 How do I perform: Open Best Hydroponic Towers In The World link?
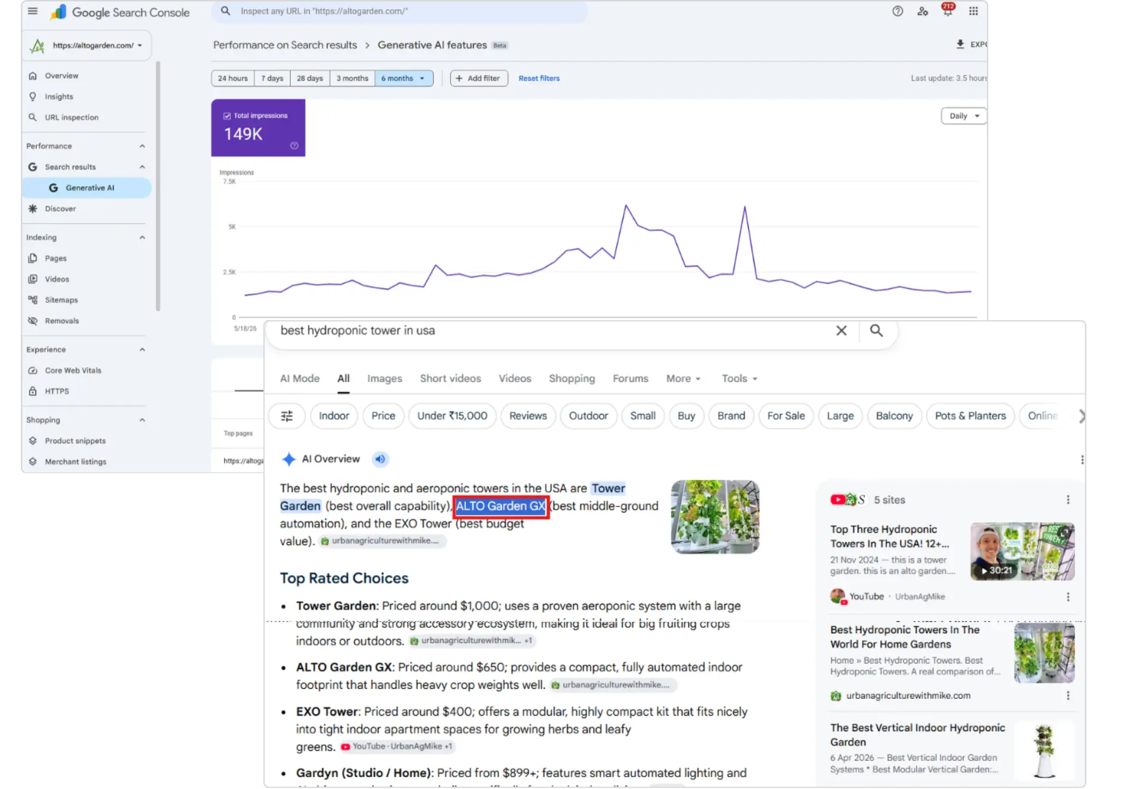tap(905, 636)
